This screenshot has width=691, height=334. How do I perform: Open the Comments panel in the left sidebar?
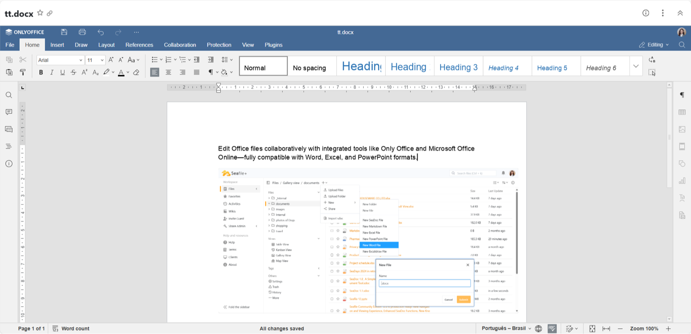pos(9,112)
